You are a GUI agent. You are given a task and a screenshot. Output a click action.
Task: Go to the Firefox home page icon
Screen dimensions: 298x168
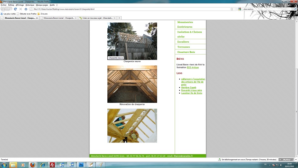tap(26, 9)
